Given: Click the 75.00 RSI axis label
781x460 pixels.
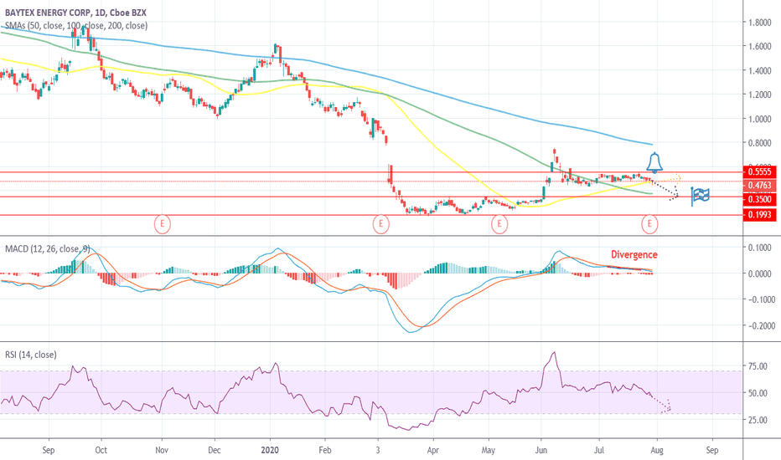Looking at the screenshot, I should click(x=758, y=366).
